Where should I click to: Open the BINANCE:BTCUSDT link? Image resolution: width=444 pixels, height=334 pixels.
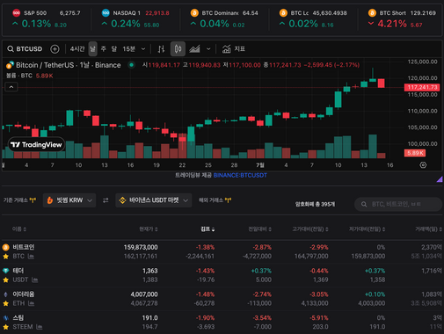tap(240, 175)
